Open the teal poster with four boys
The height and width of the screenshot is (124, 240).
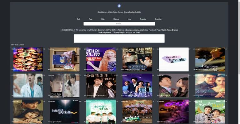click(x=101, y=112)
